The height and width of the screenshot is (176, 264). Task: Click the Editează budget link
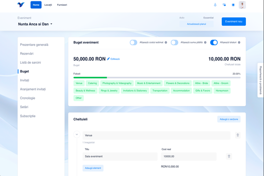click(x=114, y=59)
